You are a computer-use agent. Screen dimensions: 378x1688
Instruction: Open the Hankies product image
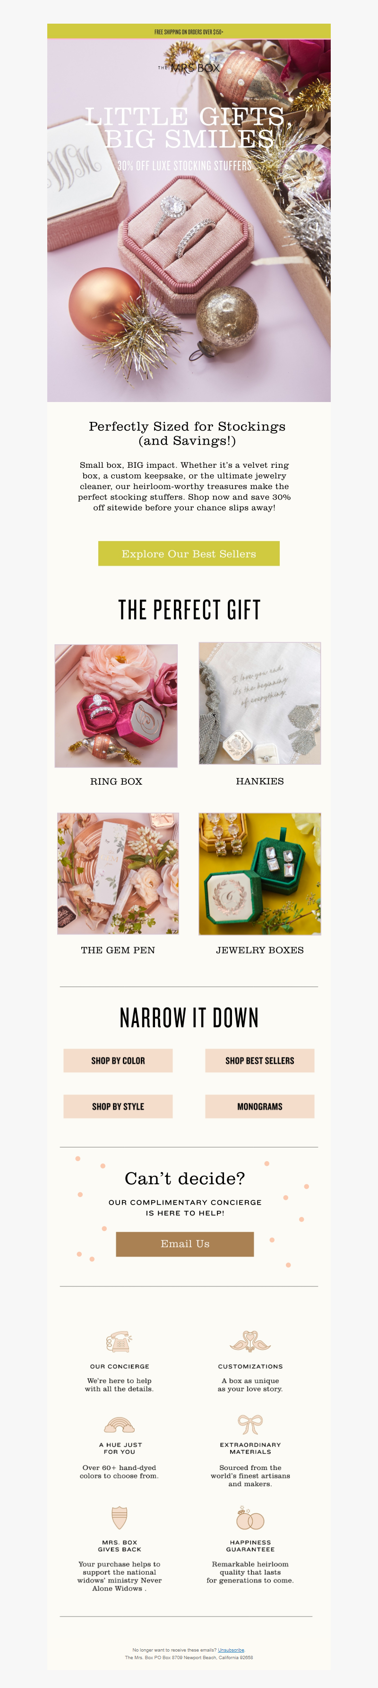coord(260,703)
